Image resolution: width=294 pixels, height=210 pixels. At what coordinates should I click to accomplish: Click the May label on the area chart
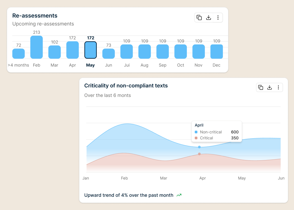[242, 178]
